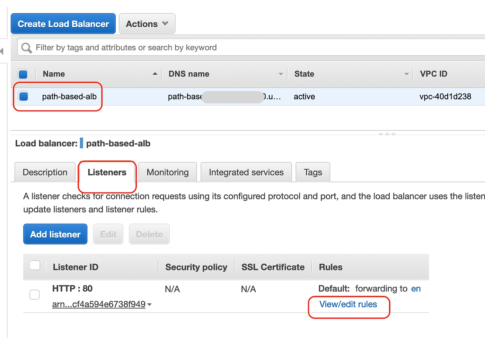Image resolution: width=485 pixels, height=338 pixels.
Task: Collapse the left sidebar with the arrow
Action: 2,51
